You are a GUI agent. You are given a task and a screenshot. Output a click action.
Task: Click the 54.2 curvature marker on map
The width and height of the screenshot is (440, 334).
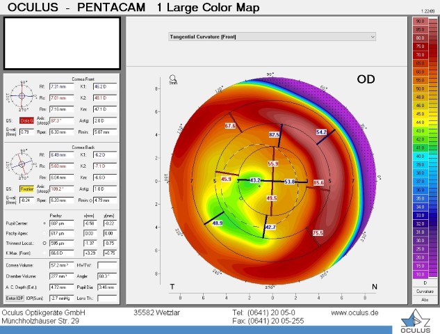tap(321, 132)
